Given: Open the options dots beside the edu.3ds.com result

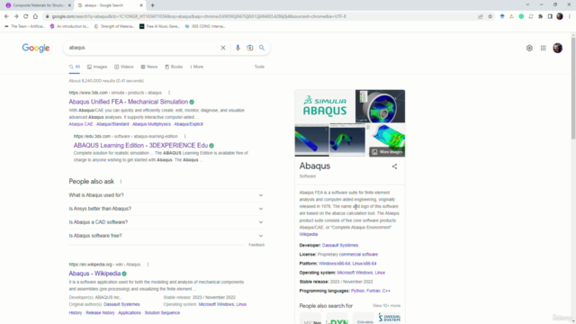Looking at the screenshot, I should (185, 136).
